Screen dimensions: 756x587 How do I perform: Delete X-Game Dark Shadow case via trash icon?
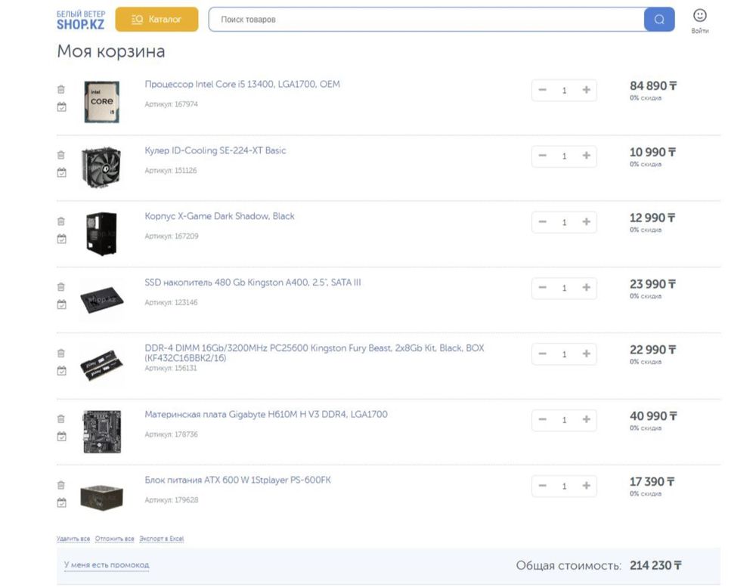61,221
